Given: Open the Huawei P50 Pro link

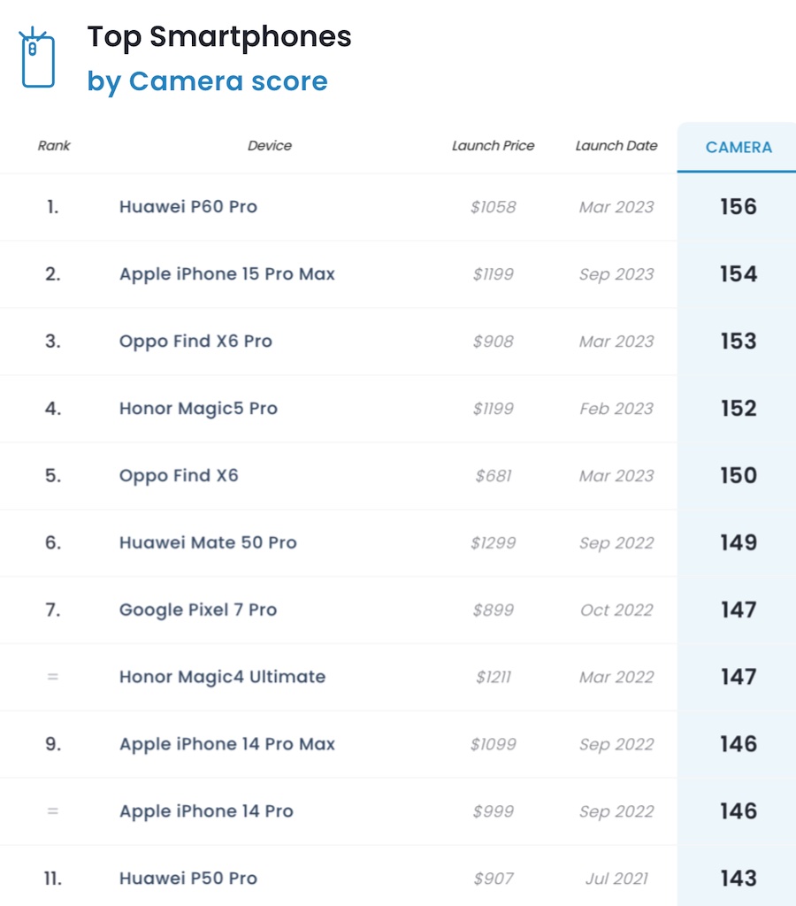Looking at the screenshot, I should pos(188,879).
